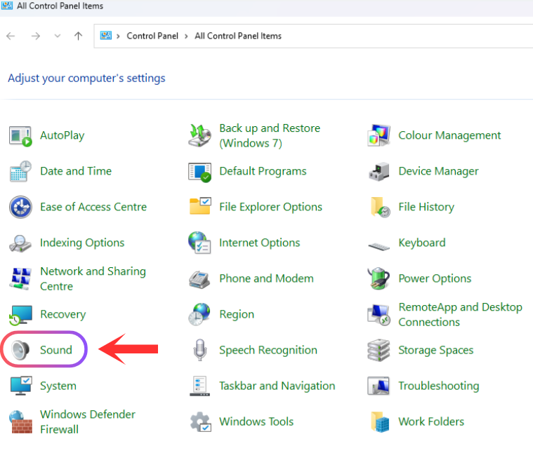Open Network and Sharing Centre icon
This screenshot has width=533, height=460.
(20, 278)
